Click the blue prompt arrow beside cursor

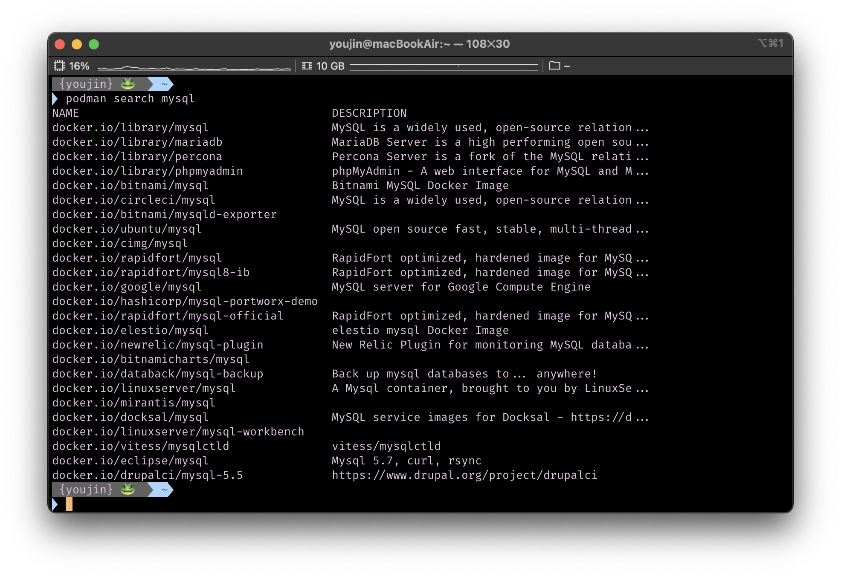pos(55,504)
